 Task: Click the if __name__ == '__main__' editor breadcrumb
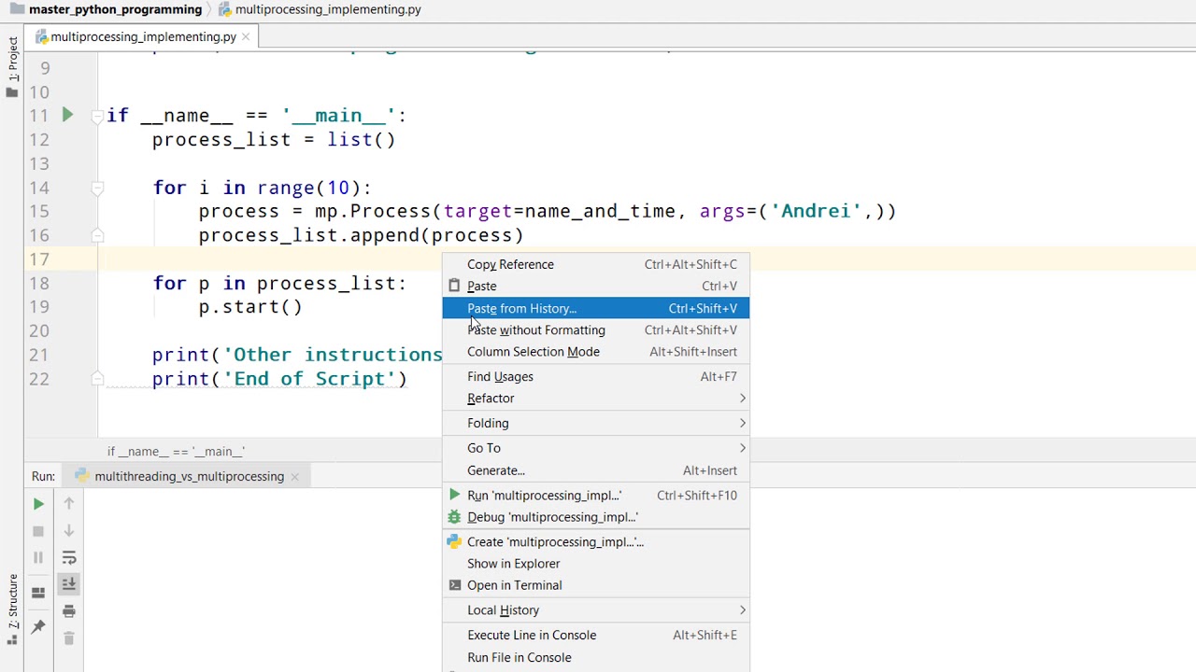(x=176, y=451)
